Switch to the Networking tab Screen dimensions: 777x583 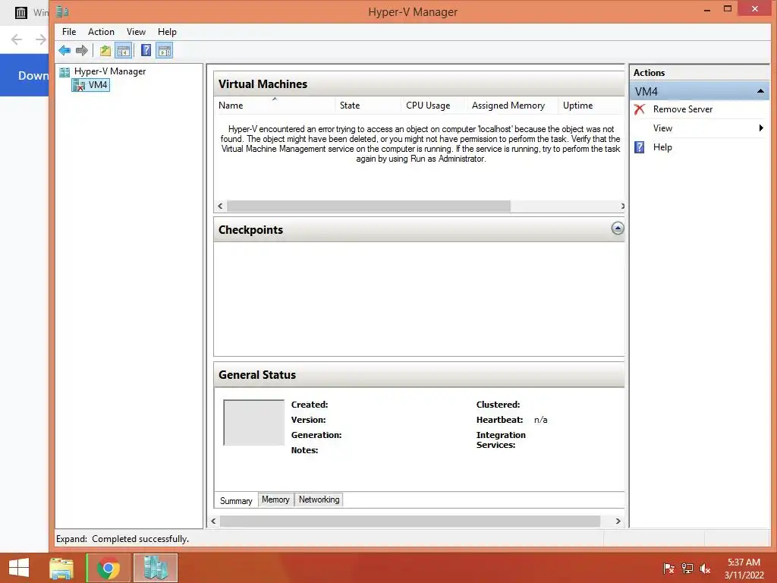click(x=319, y=499)
